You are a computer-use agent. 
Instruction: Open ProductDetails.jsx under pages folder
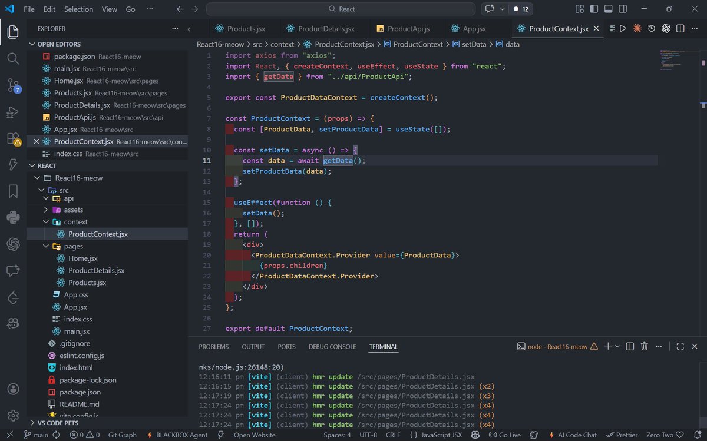coord(96,270)
